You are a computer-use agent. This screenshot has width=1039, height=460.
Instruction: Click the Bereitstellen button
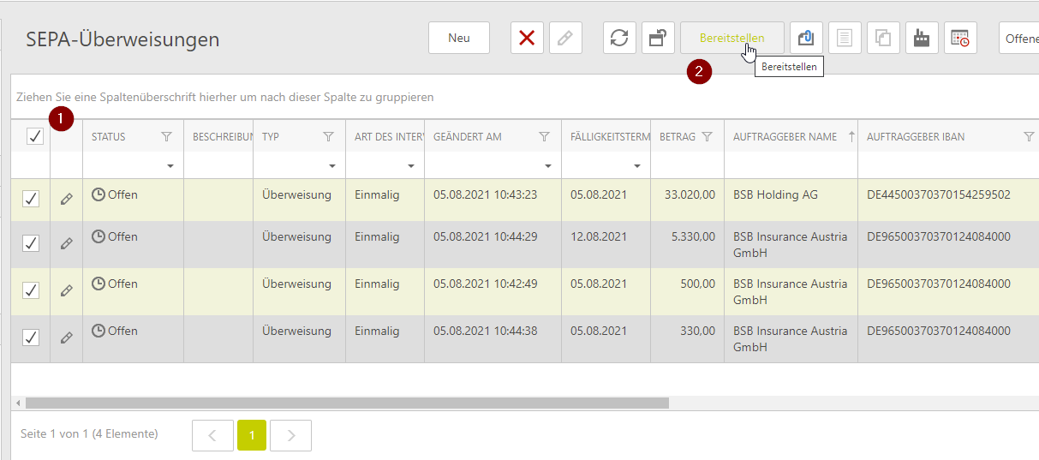tap(731, 38)
